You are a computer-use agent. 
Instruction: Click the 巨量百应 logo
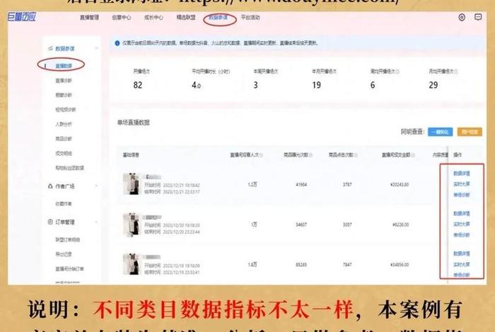pos(22,17)
